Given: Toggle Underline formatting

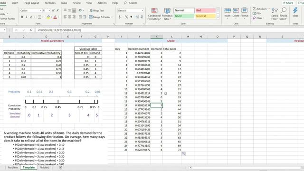Looking at the screenshot, I should [x=30, y=17].
